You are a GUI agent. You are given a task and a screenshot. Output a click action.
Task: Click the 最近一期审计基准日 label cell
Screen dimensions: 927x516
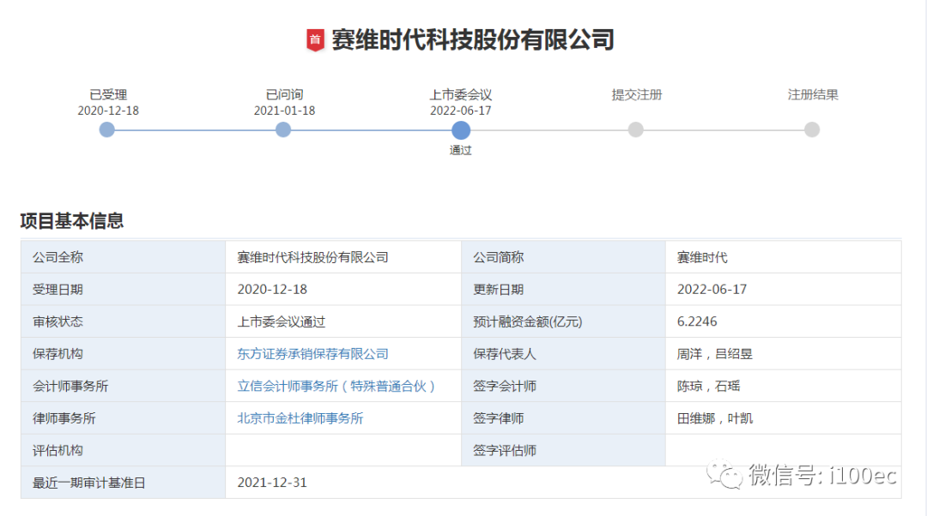(x=123, y=483)
